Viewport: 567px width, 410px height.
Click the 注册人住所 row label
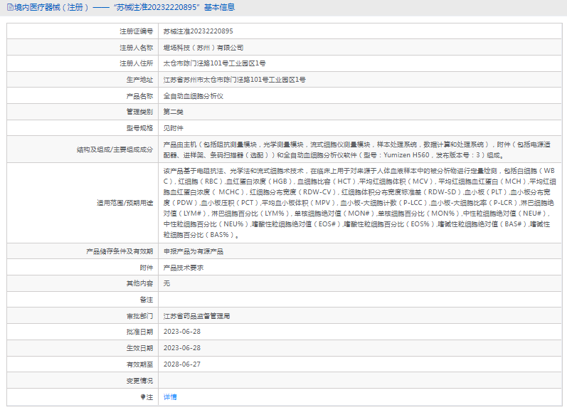pyautogui.click(x=137, y=63)
